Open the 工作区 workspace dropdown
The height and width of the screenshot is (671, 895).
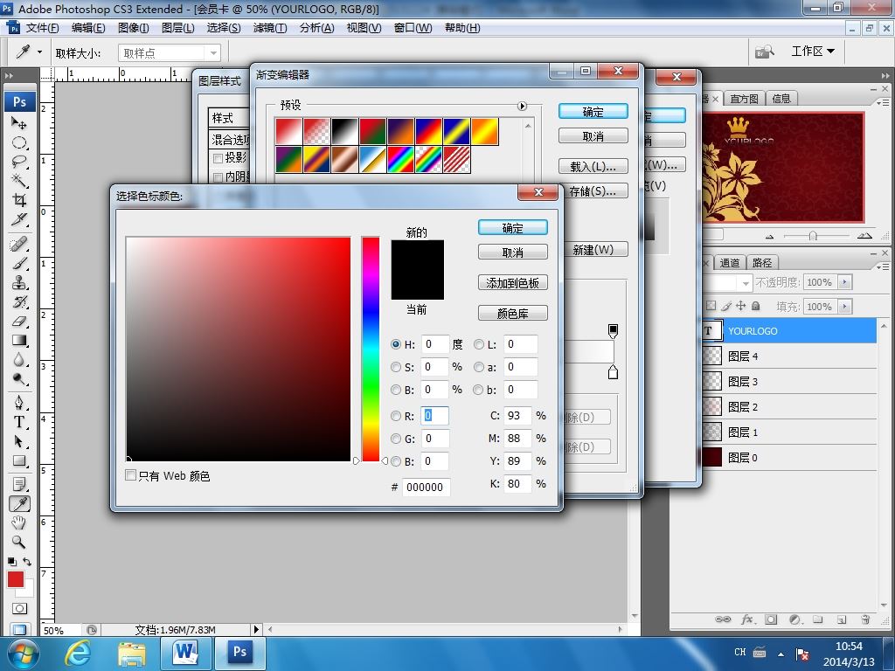tap(812, 52)
